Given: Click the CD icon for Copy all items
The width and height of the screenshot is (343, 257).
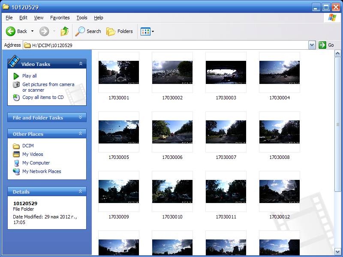Looking at the screenshot, I should pyautogui.click(x=16, y=98).
